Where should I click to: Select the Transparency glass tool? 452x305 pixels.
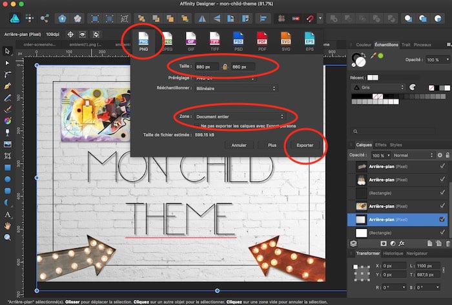tap(8, 132)
